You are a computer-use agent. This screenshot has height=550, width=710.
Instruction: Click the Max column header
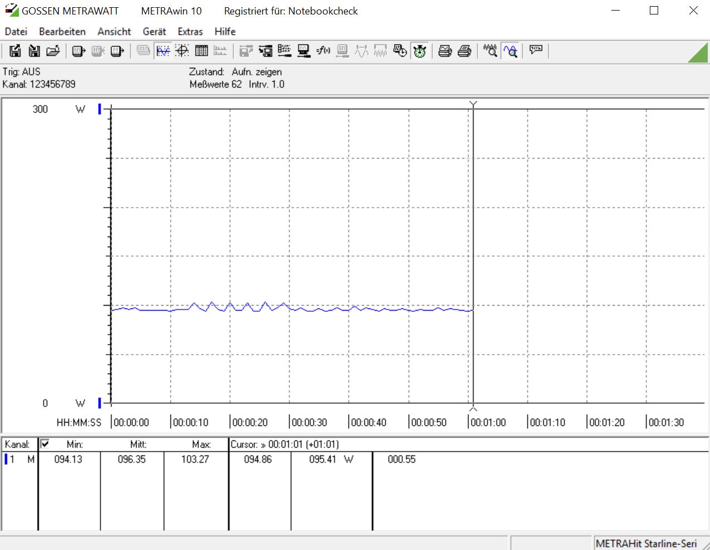(201, 444)
